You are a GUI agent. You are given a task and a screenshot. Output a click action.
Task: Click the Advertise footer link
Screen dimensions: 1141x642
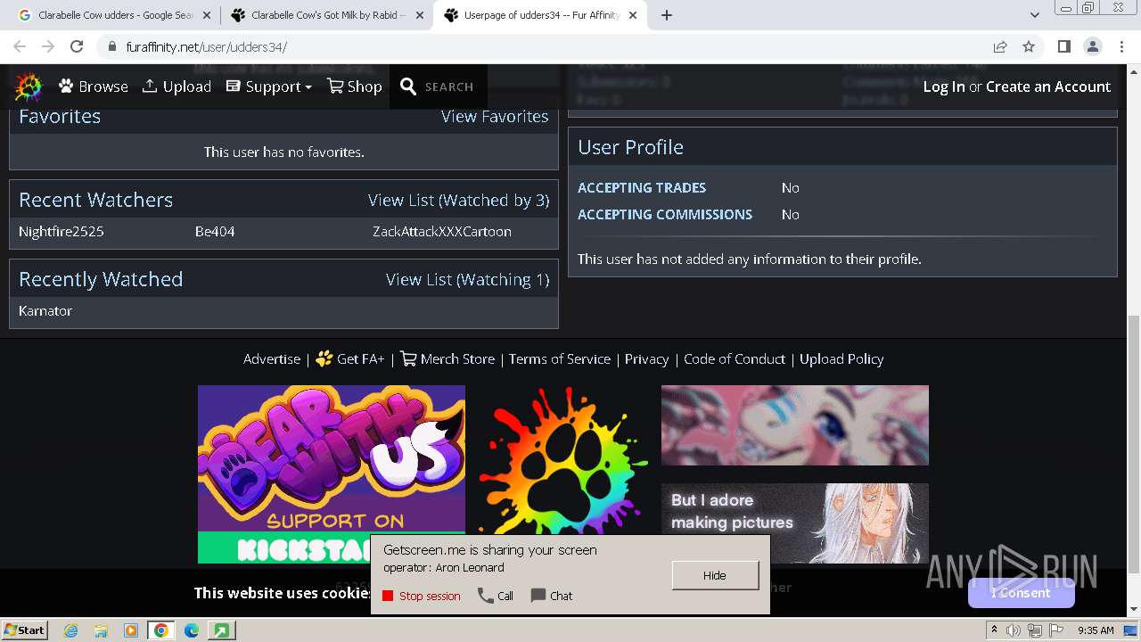(x=272, y=358)
